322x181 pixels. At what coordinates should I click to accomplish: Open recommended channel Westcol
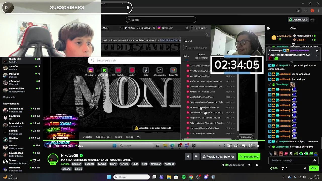coord(21,140)
